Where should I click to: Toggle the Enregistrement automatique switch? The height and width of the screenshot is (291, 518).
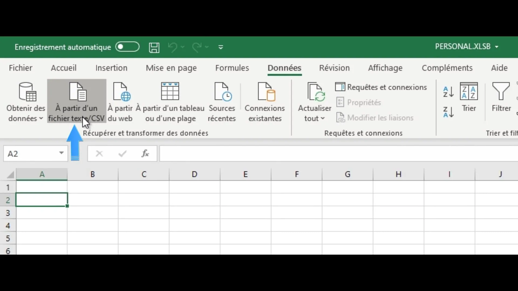click(127, 47)
